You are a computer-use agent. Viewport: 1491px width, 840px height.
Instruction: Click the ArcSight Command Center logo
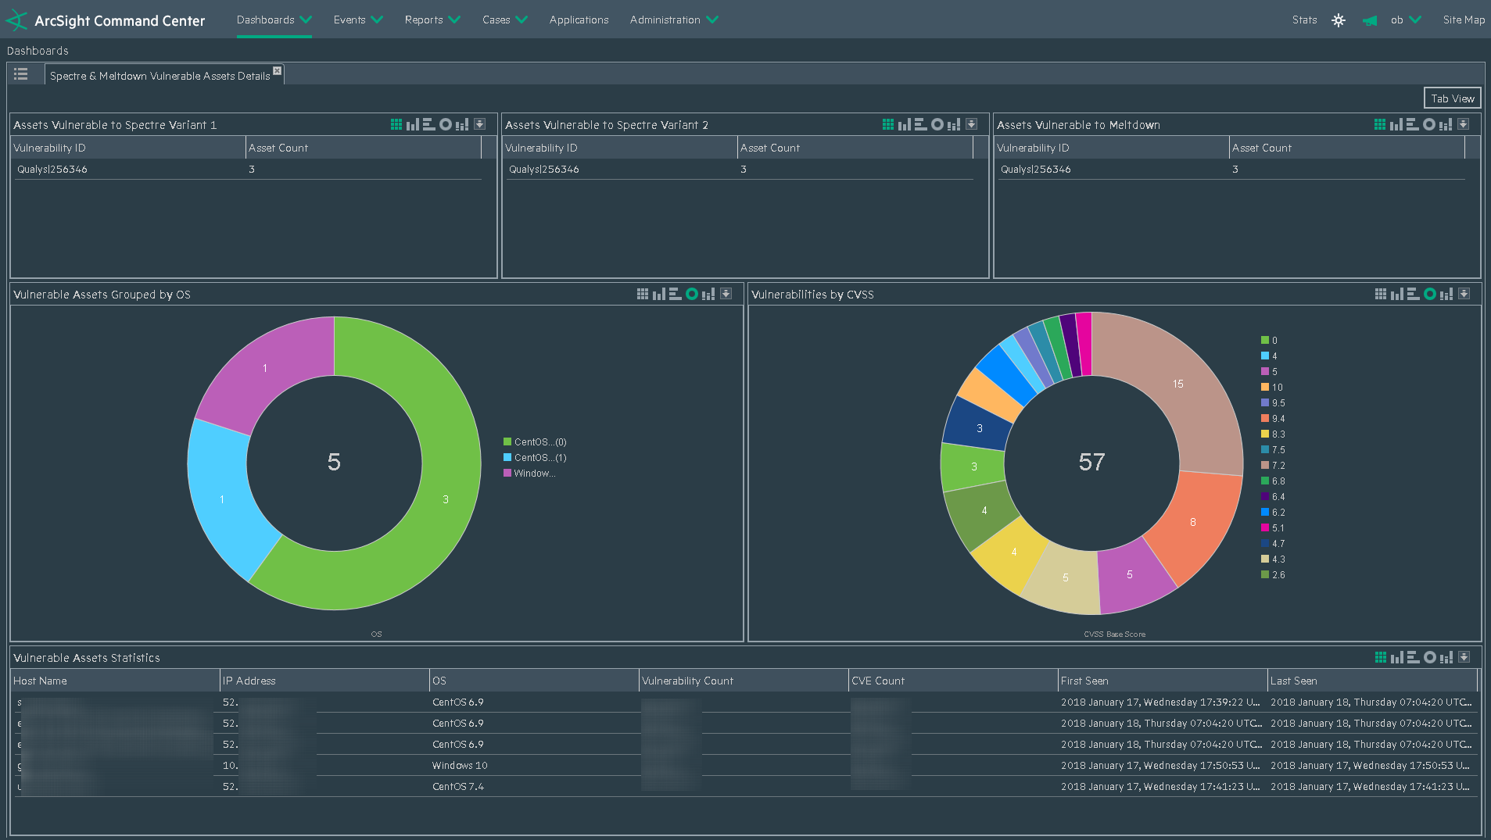pyautogui.click(x=106, y=20)
